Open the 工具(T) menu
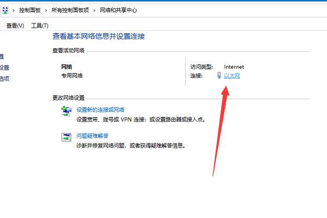327x218 pixels. [40, 26]
